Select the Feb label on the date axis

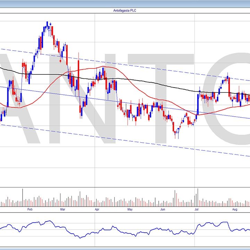[x=30, y=209]
